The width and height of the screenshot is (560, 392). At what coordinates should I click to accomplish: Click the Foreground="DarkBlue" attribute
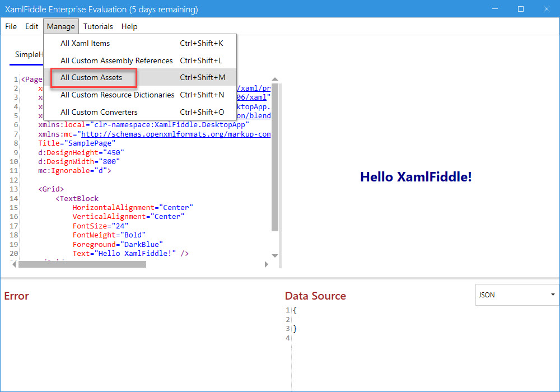(x=118, y=244)
